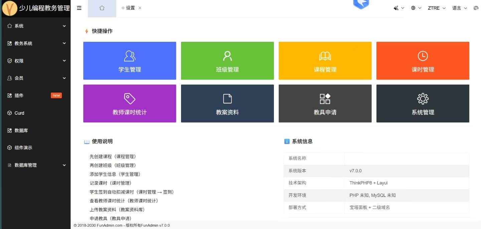
Task: Open 教师课时统计 tag tile
Action: coord(130,104)
